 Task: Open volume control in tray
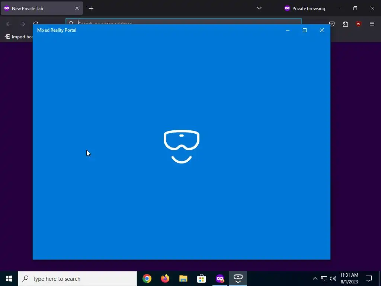coord(333,279)
